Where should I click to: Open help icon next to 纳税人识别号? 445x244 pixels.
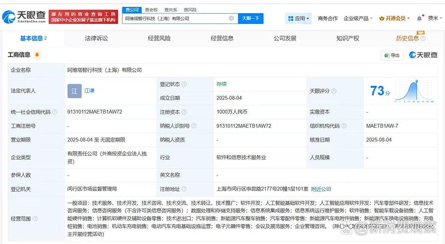click(x=194, y=126)
